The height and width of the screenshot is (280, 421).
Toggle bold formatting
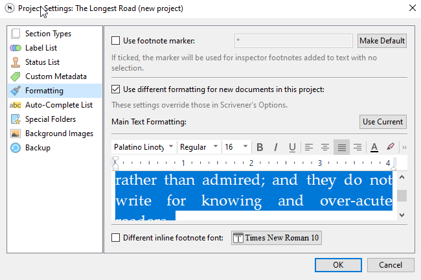260,147
